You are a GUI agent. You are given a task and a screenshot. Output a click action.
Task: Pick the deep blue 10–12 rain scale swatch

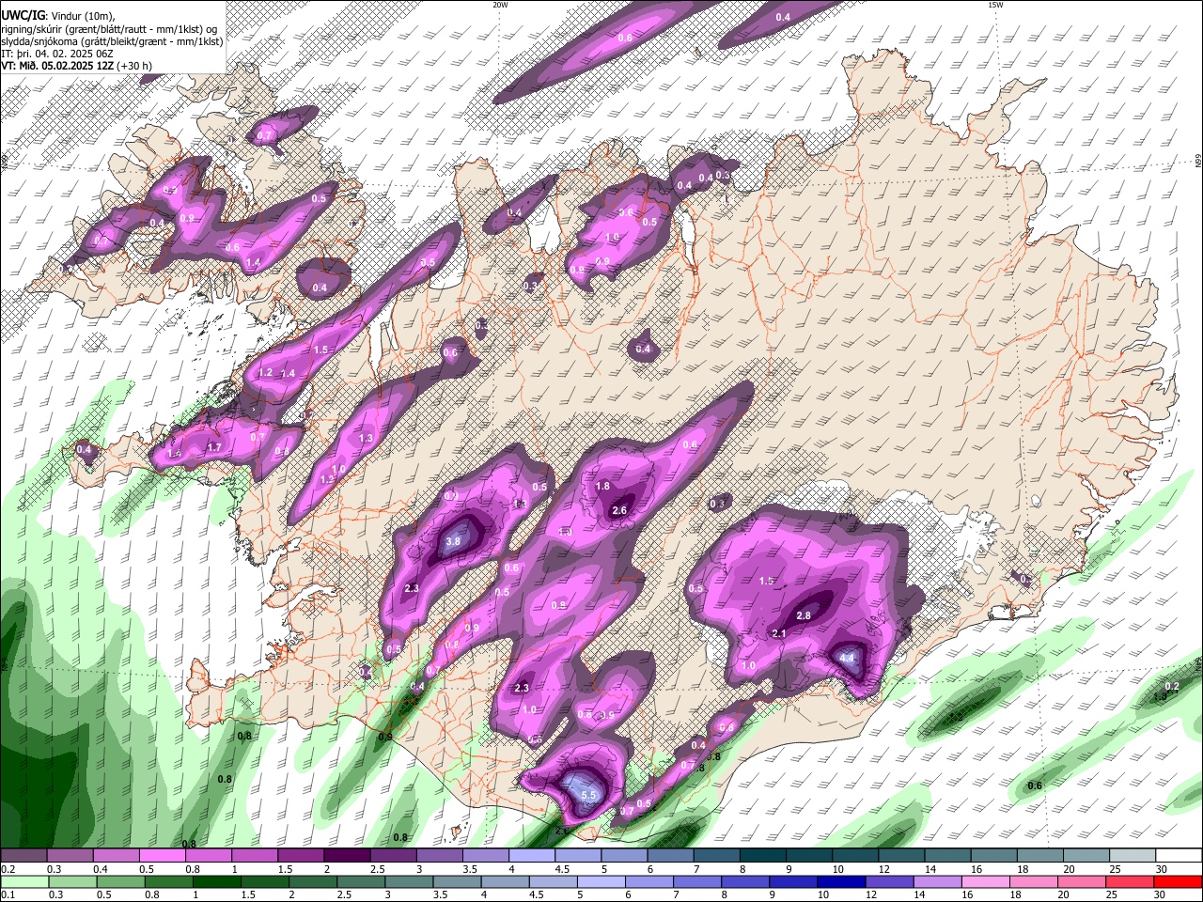(x=842, y=881)
